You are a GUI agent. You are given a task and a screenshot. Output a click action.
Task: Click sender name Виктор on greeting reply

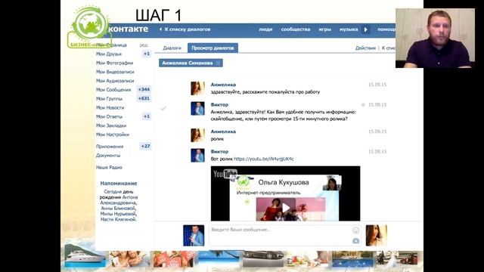(219, 105)
